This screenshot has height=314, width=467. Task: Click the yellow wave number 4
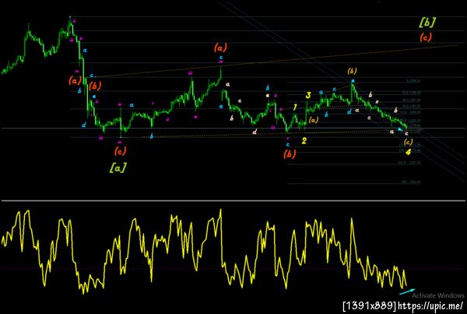coord(408,153)
